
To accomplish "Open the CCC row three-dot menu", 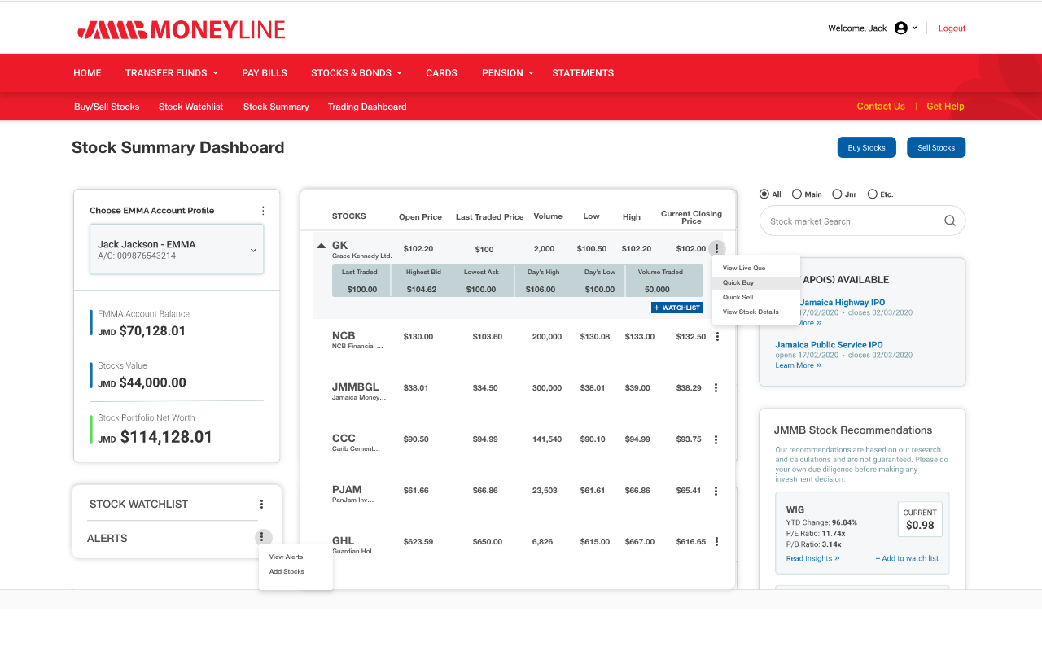I will (x=716, y=439).
